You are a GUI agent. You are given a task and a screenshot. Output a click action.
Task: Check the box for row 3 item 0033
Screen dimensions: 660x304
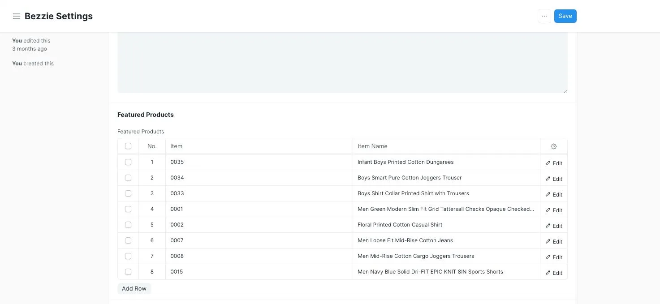pyautogui.click(x=128, y=193)
